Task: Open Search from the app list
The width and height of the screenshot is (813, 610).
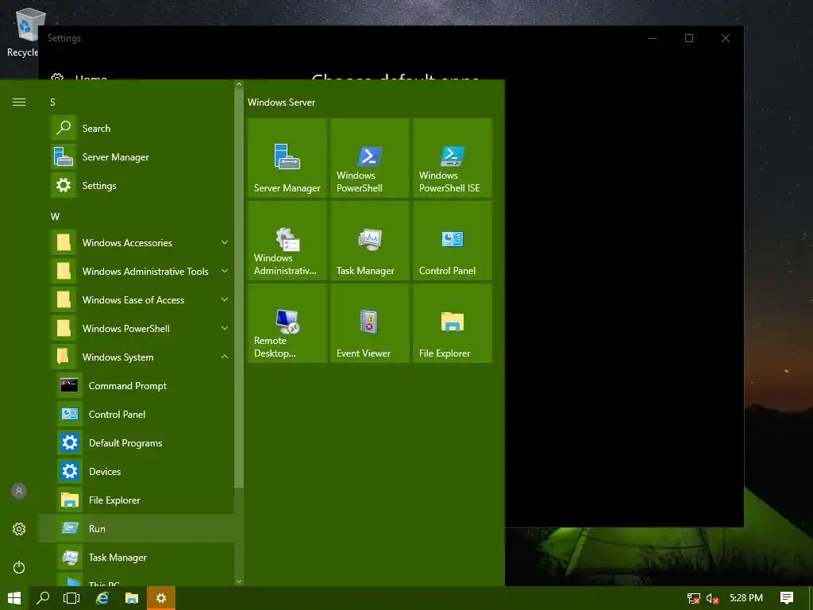Action: (x=136, y=128)
